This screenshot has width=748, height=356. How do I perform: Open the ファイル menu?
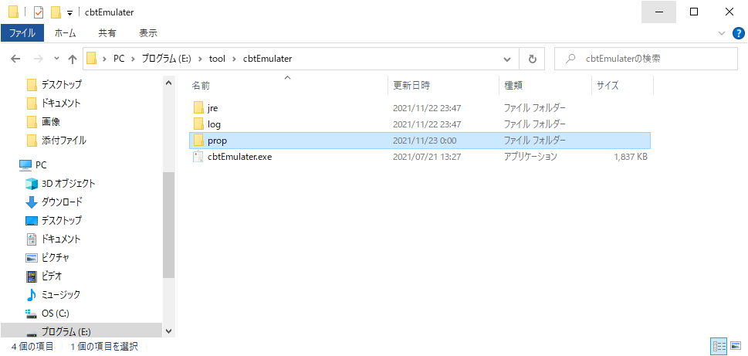(22, 33)
